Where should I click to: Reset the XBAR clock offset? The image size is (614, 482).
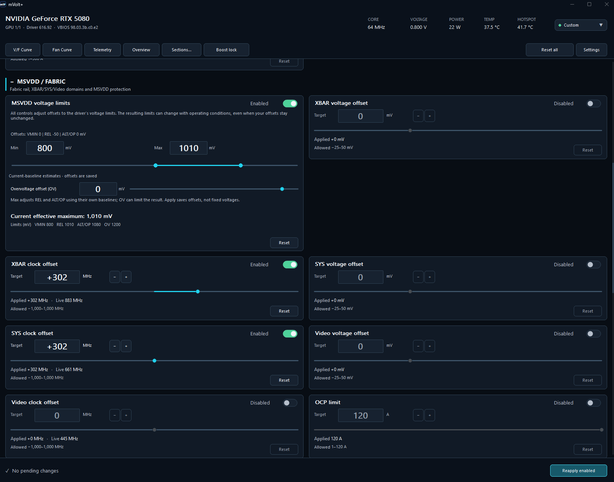tap(284, 311)
